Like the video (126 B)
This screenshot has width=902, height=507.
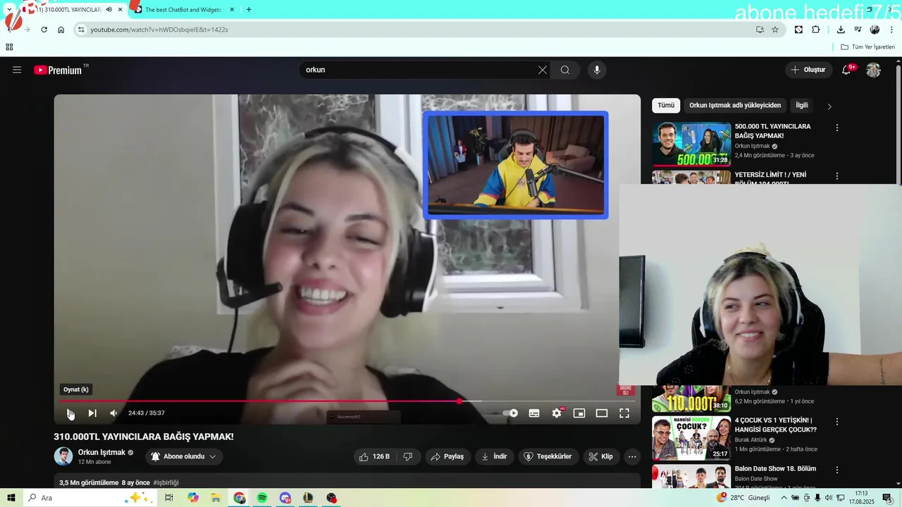(x=374, y=456)
